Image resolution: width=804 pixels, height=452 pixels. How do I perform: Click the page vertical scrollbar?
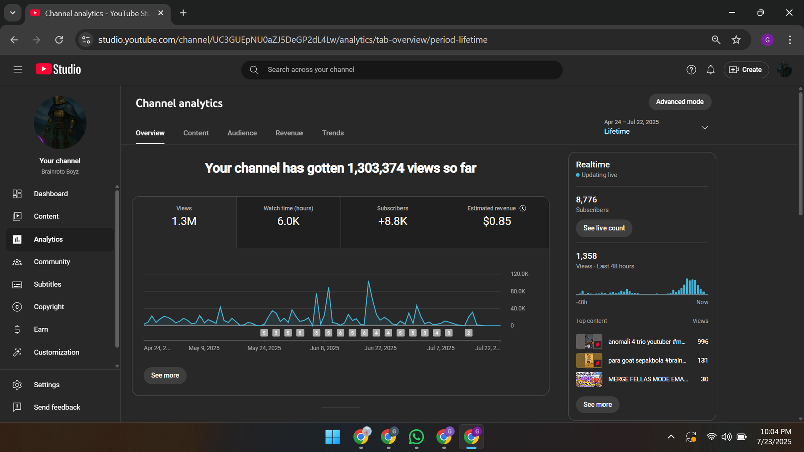[800, 153]
